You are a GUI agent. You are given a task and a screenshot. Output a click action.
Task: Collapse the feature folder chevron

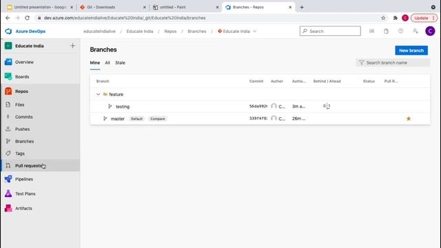coord(98,94)
